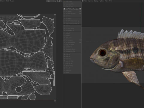Open the Filter menu in 3D viewport
Viewport: 144px width, 108px height.
[106, 1]
